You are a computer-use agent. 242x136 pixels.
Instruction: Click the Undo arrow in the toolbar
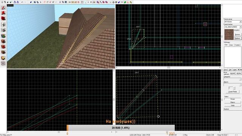coord(22,2)
